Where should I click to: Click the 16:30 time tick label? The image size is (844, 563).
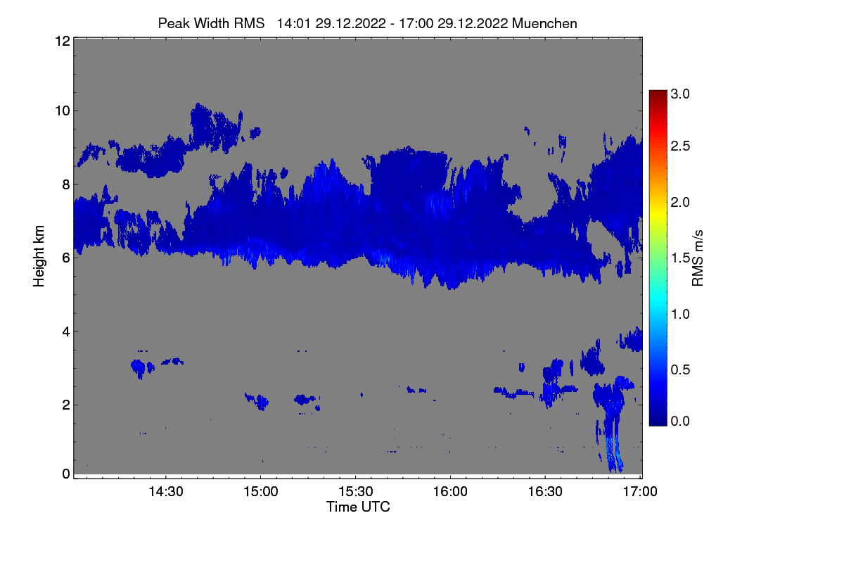pos(545,492)
